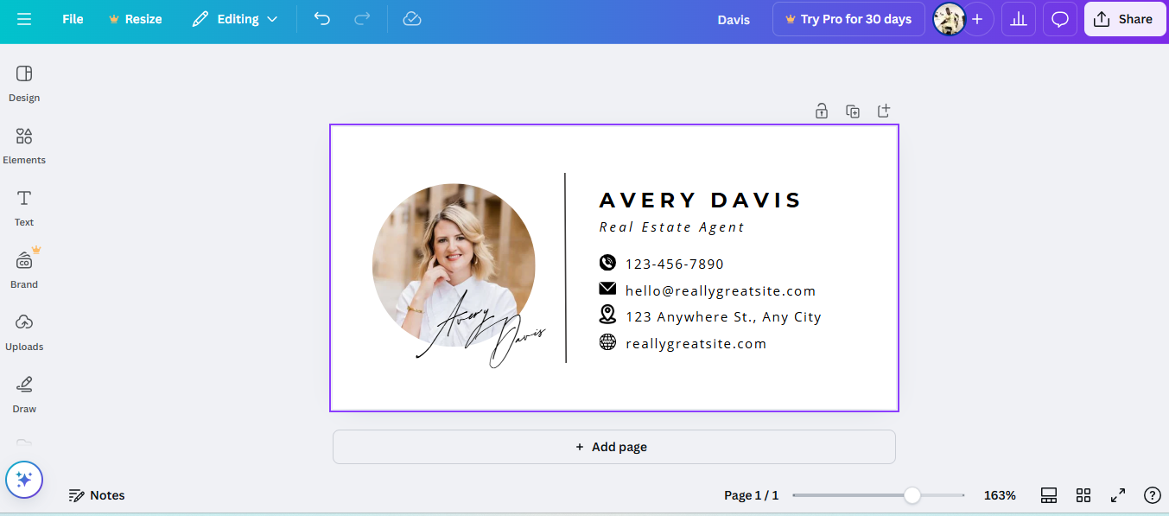The height and width of the screenshot is (516, 1169).
Task: Open the Elements panel
Action: 24,145
